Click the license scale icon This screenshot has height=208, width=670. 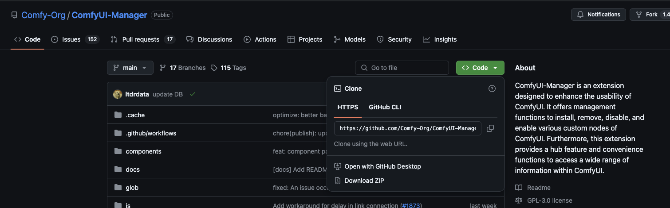519,200
